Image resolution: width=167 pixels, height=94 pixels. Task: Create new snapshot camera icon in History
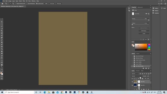click(146, 68)
